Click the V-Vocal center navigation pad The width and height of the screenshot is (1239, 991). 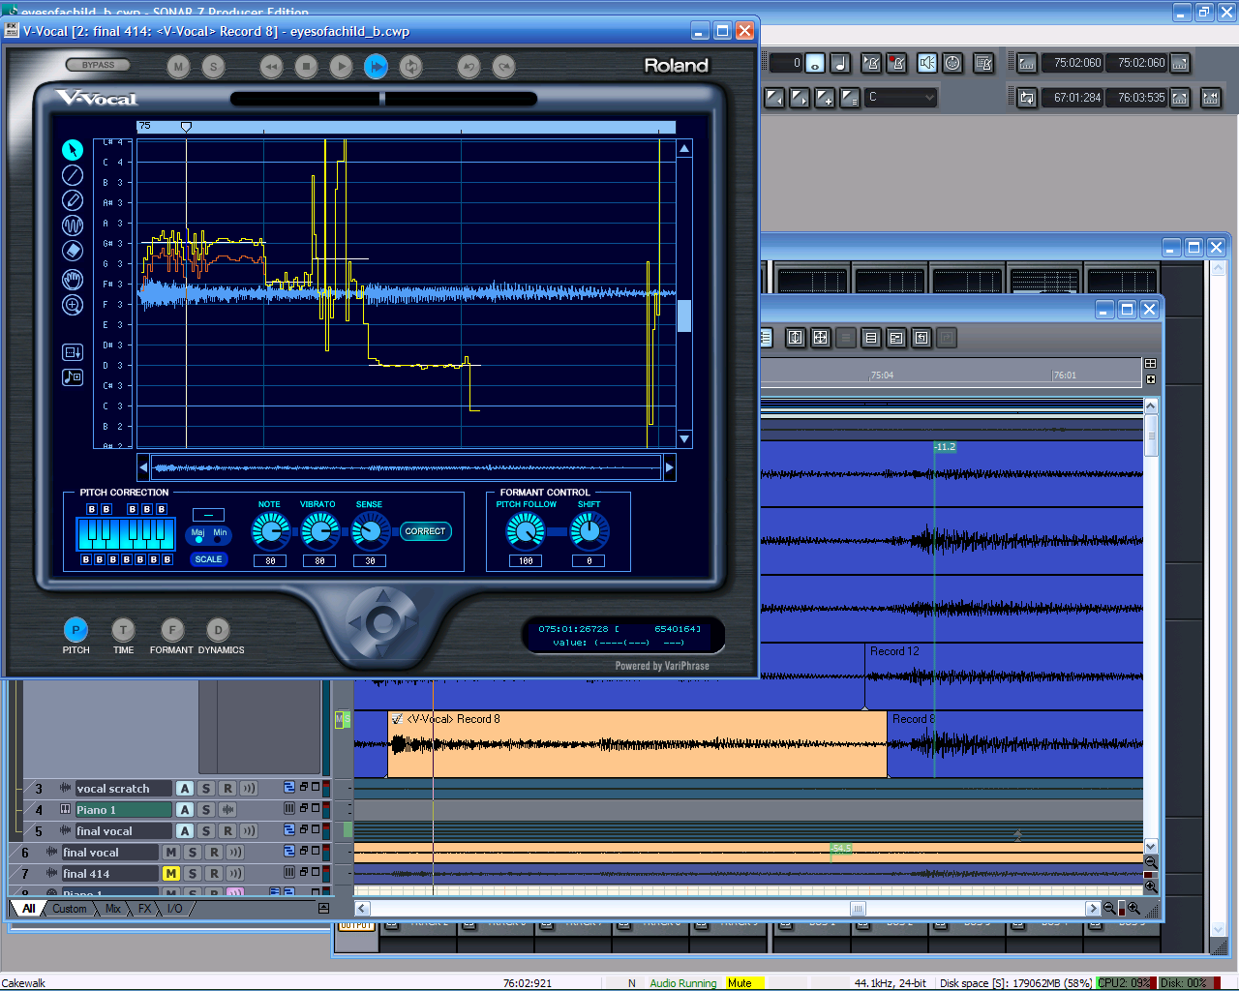click(x=382, y=621)
